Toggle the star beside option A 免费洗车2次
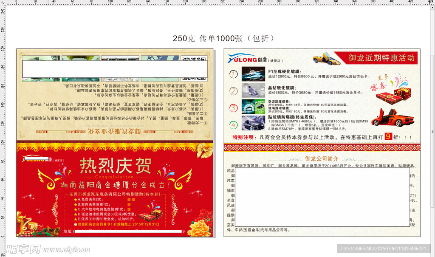This screenshot has width=435, height=257. 75,199
